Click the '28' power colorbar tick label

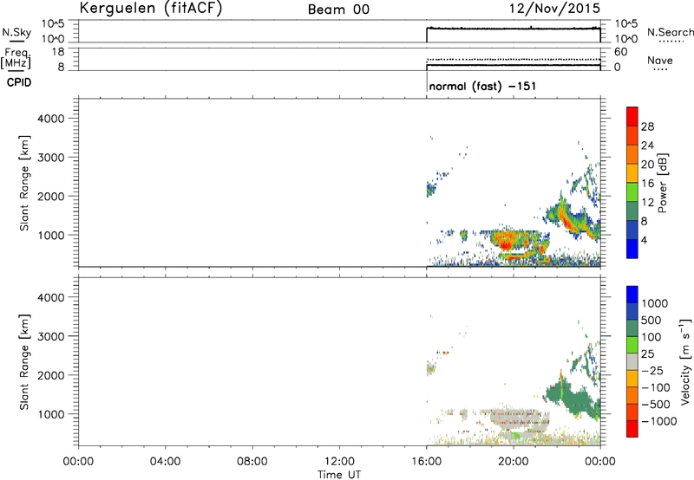click(647, 126)
